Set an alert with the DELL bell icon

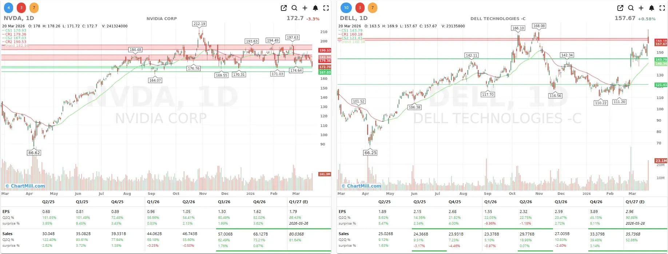click(x=651, y=8)
